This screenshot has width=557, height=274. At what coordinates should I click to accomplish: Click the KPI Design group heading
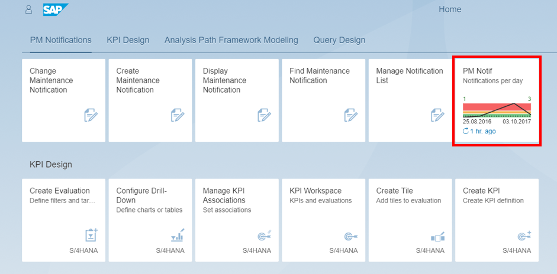(51, 165)
